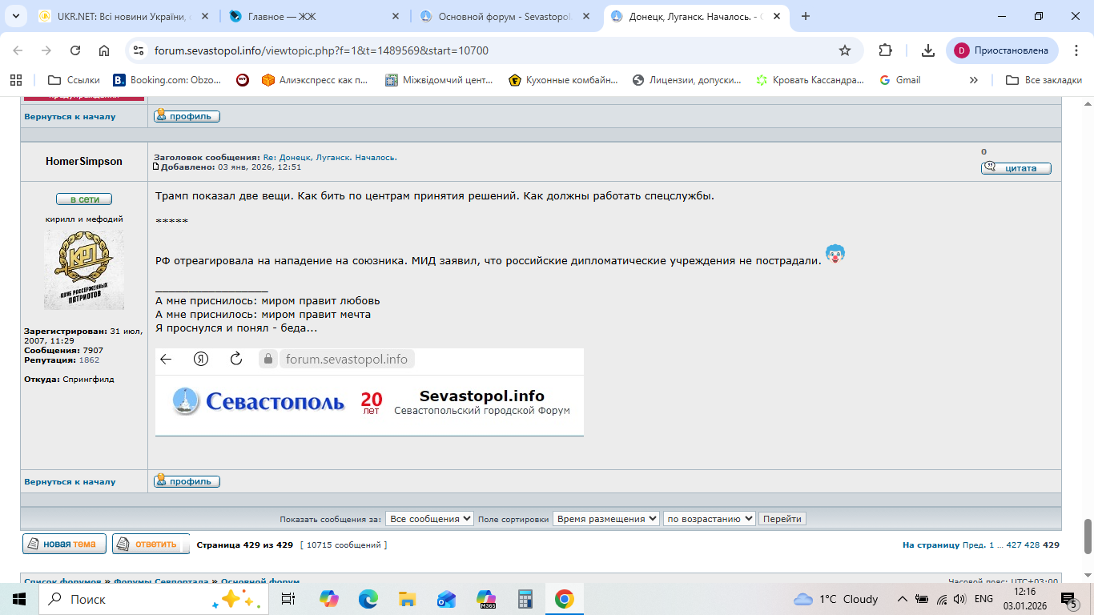Go to page 428 of the thread

coord(1032,545)
